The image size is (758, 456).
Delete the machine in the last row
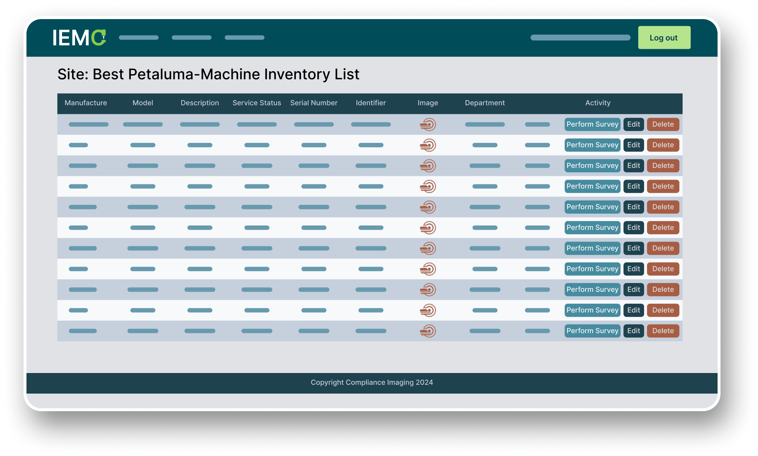[663, 331]
